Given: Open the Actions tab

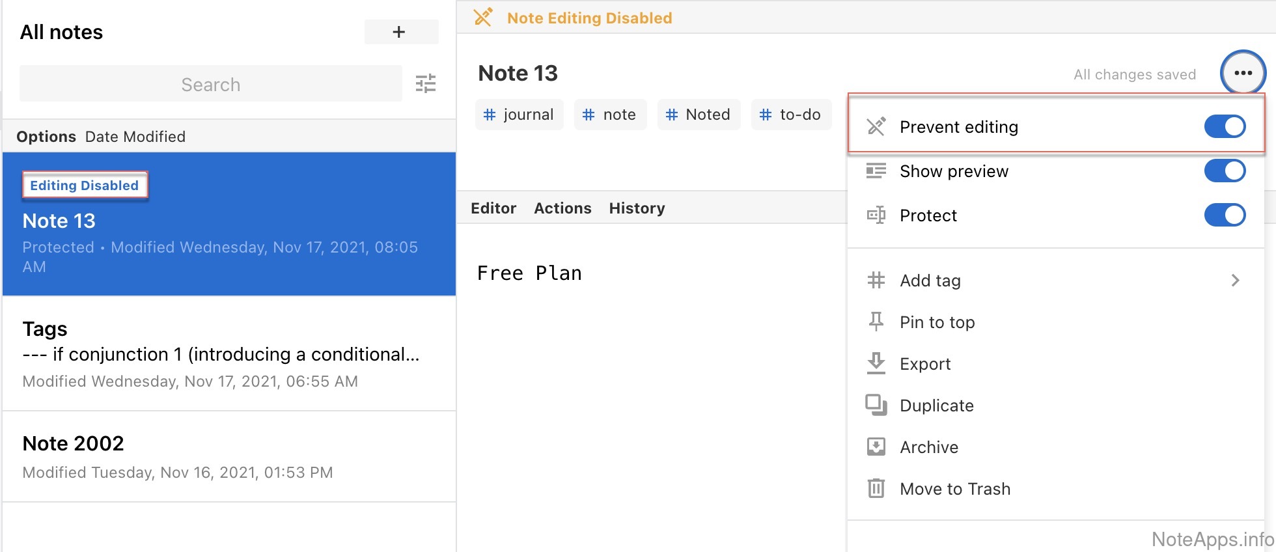Looking at the screenshot, I should click(x=562, y=208).
